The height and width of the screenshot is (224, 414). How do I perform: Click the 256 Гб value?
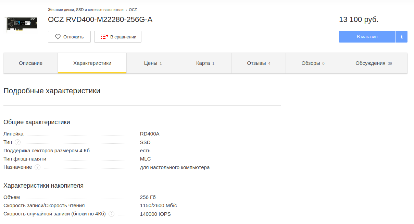click(148, 197)
